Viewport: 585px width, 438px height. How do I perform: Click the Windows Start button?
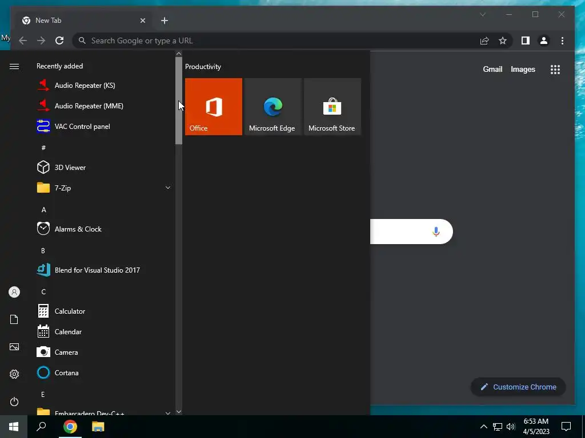pyautogui.click(x=14, y=427)
